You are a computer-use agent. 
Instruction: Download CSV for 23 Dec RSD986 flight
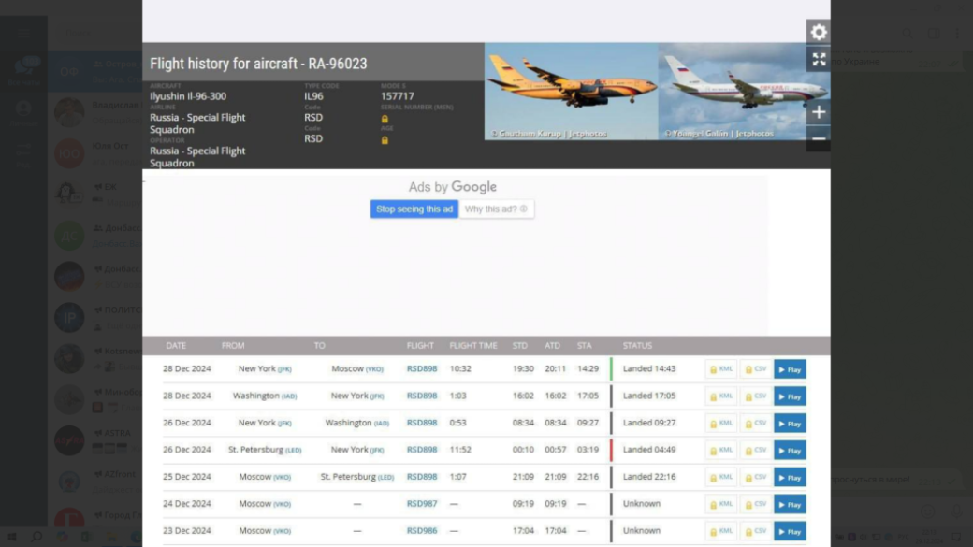[756, 531]
